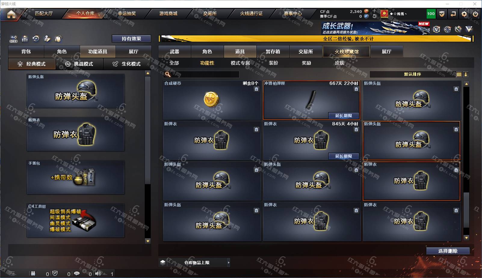Click the home icon in the top-left corner
The height and width of the screenshot is (278, 482).
[x=11, y=14]
